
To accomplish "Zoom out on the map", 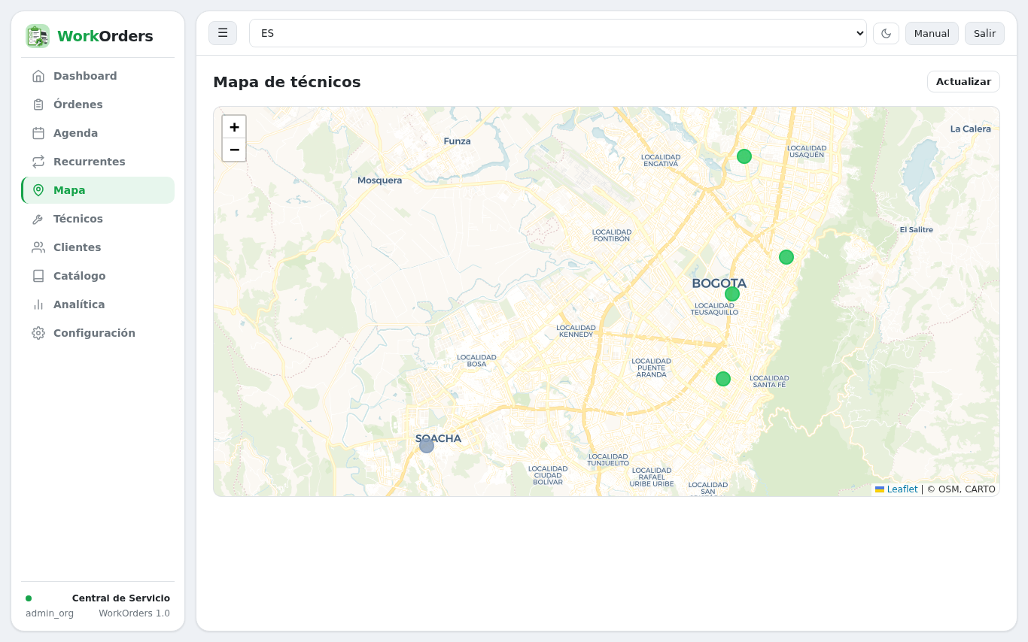I will click(234, 150).
